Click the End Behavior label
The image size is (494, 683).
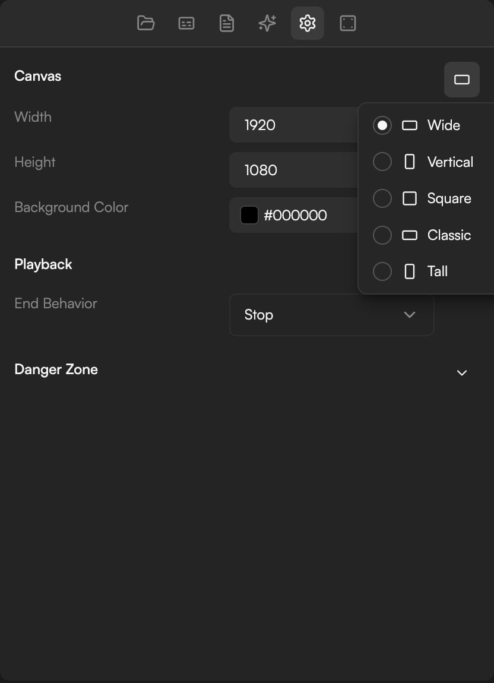click(x=56, y=303)
